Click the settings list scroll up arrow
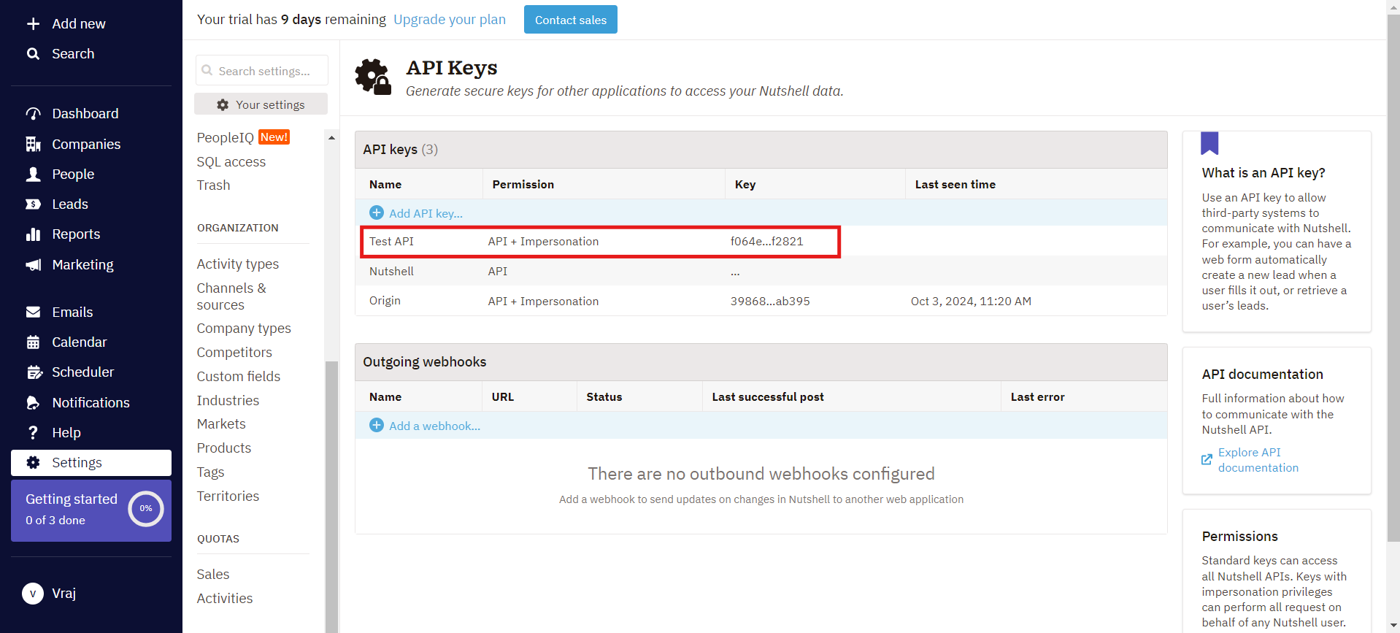Image resolution: width=1400 pixels, height=633 pixels. pos(331,138)
